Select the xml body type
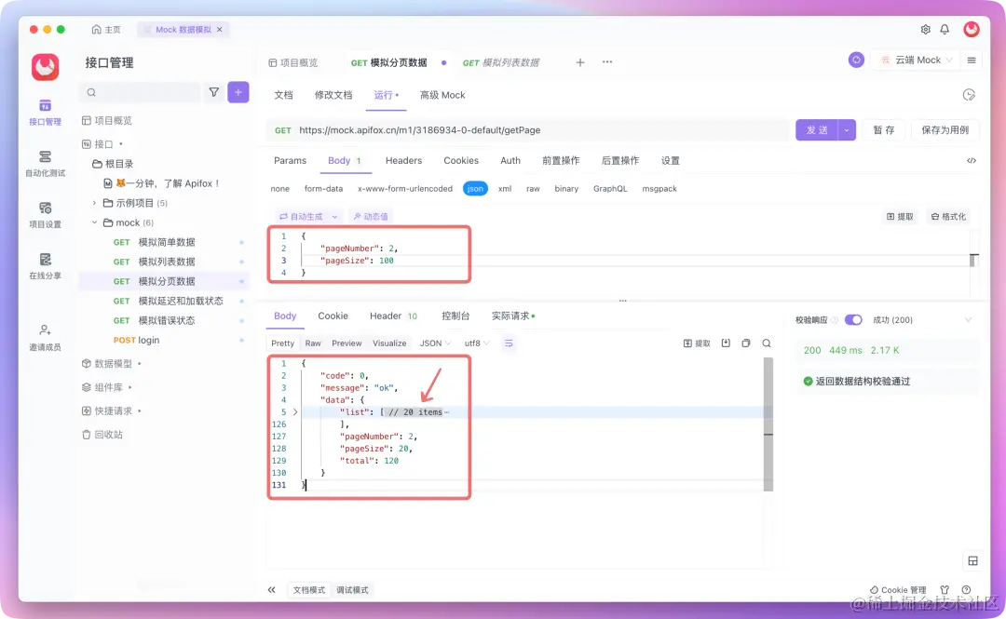Screen dimensions: 1006x619 click(x=505, y=189)
